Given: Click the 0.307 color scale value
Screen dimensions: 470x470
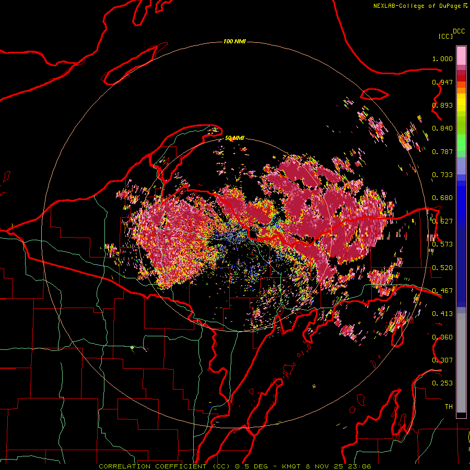Looking at the screenshot, I should [442, 360].
